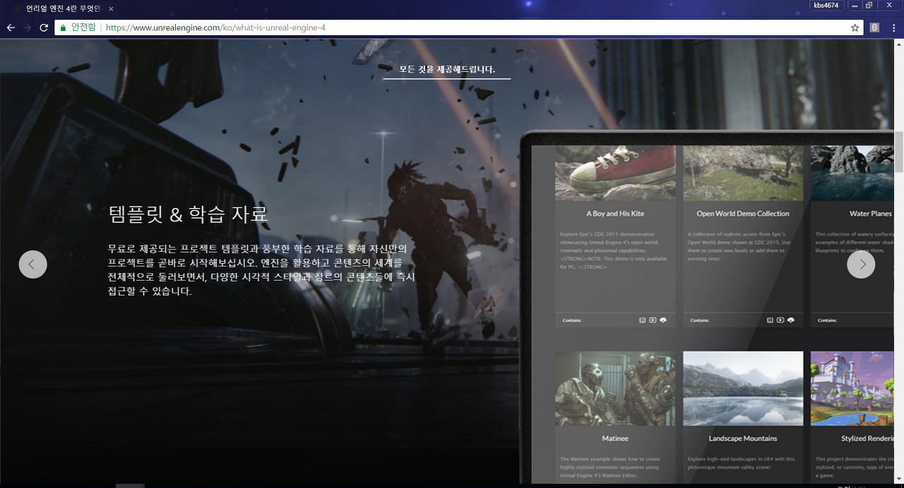Click the browser forward arrow
This screenshot has width=904, height=488.
(27, 28)
